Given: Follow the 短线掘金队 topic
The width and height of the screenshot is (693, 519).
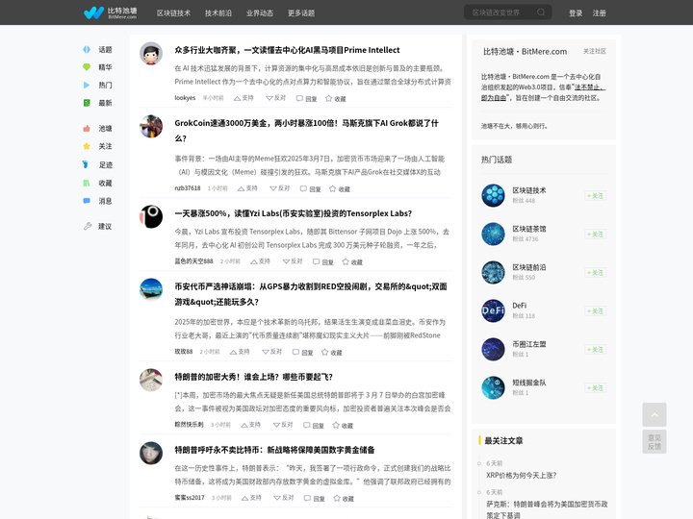Looking at the screenshot, I should tap(596, 387).
